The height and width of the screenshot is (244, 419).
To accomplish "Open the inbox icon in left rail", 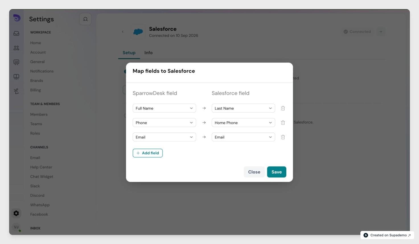I will [x=17, y=33].
